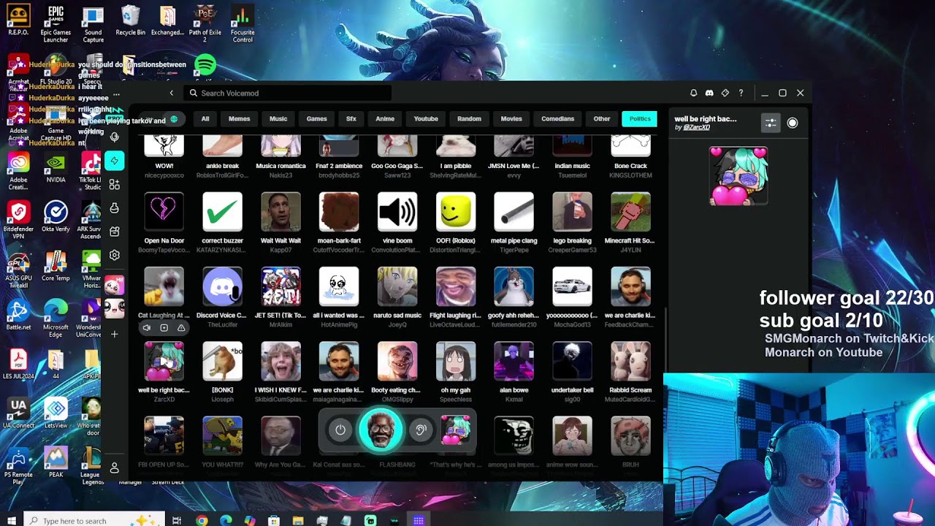
Task: Open Epic Games Launcher desktop shortcut
Action: (x=56, y=23)
